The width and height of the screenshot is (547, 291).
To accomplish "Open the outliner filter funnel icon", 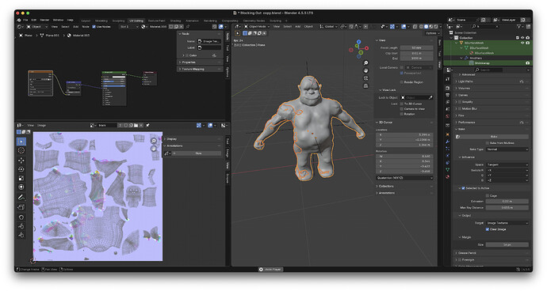I will pos(519,26).
